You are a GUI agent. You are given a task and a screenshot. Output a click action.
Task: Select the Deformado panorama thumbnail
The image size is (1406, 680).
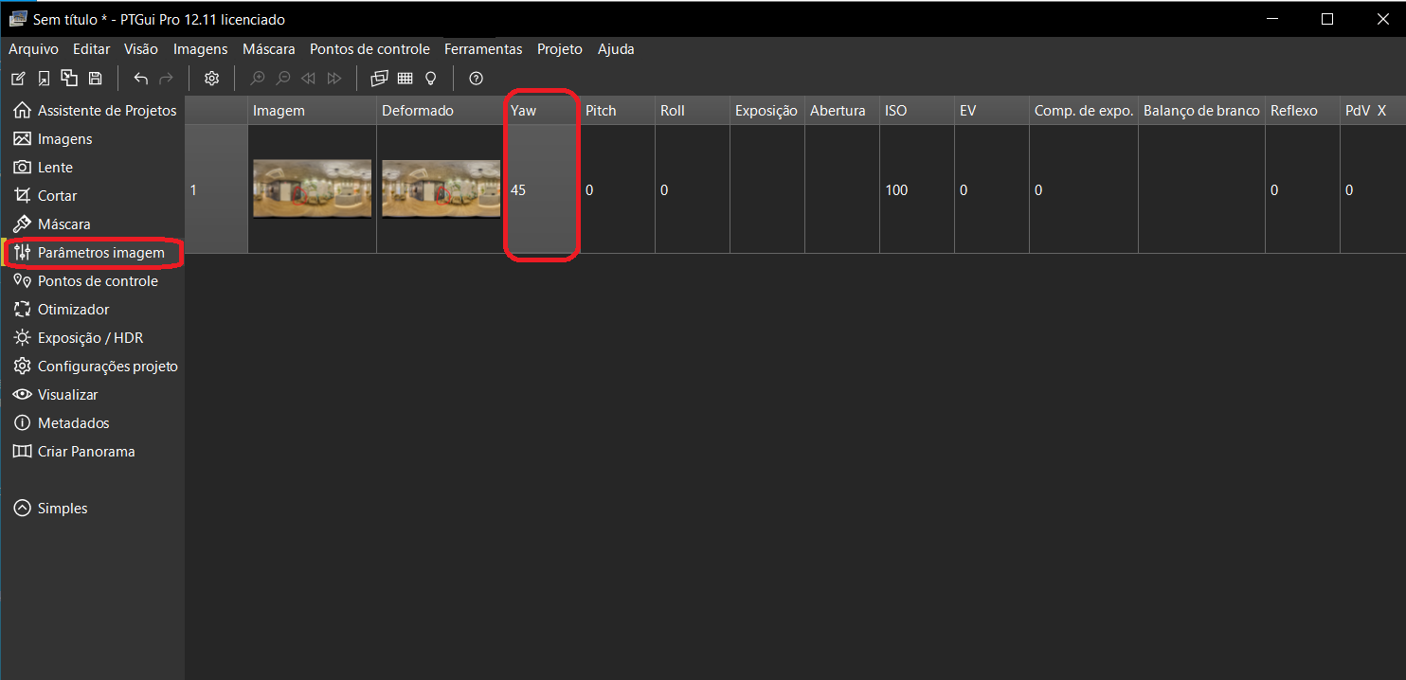pos(441,189)
